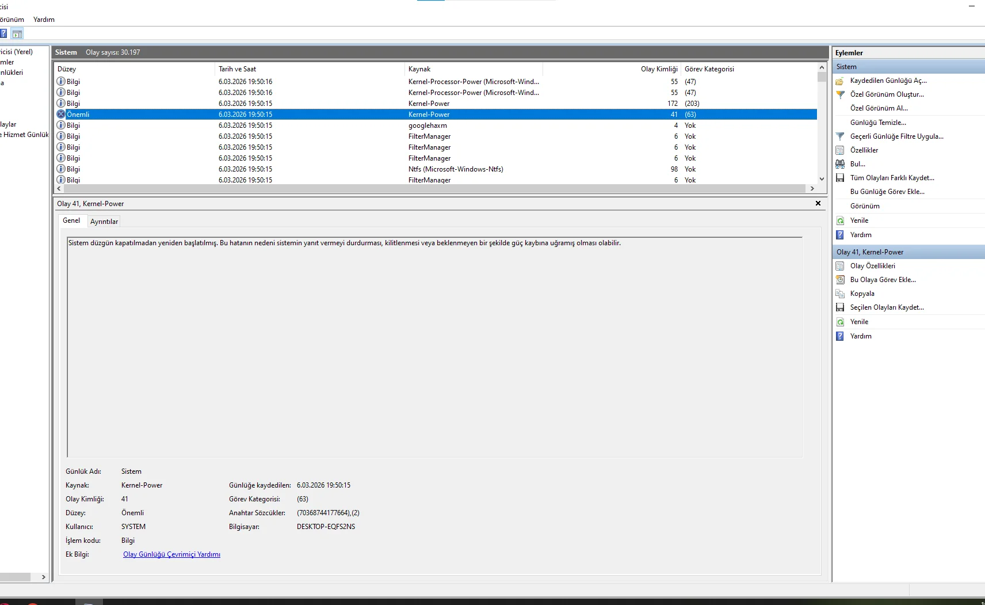The width and height of the screenshot is (985, 605).
Task: Minimize the Event Viewer window
Action: point(972,6)
